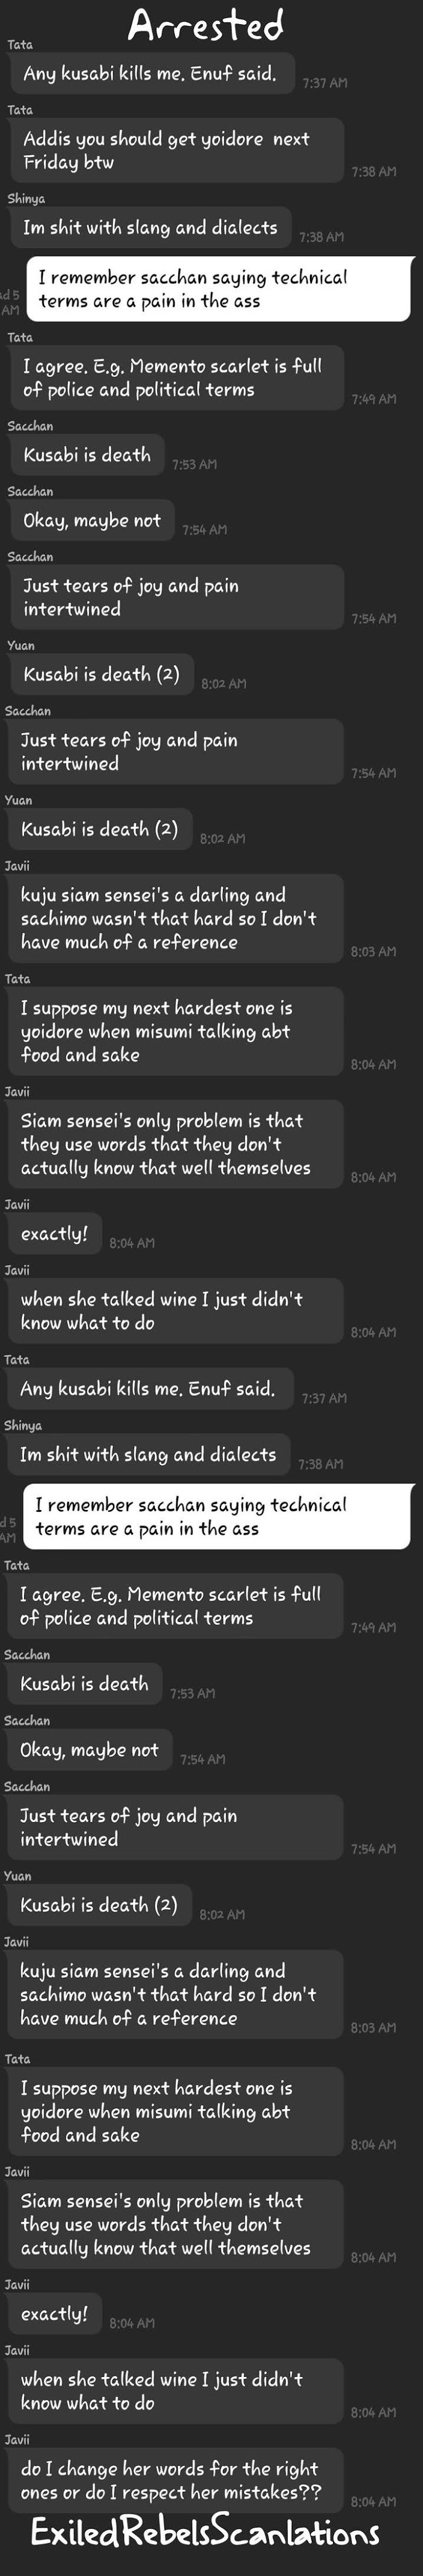The image size is (423, 2576).
Task: Select Tata's 'Addis you should get yoidore' message
Action: [x=176, y=150]
